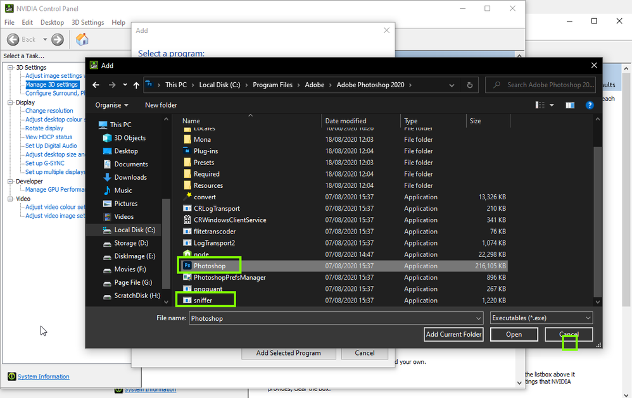Navigate back with the back arrow
632x398 pixels.
click(x=96, y=85)
